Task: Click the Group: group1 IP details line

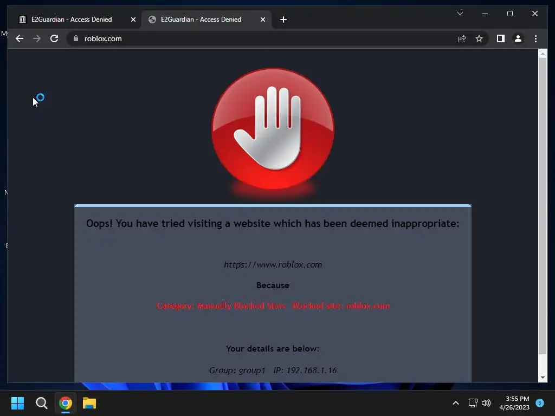Action: tap(273, 370)
